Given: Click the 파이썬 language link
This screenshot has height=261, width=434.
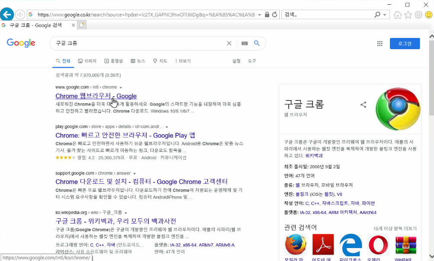Looking at the screenshot, I should tap(368, 203).
